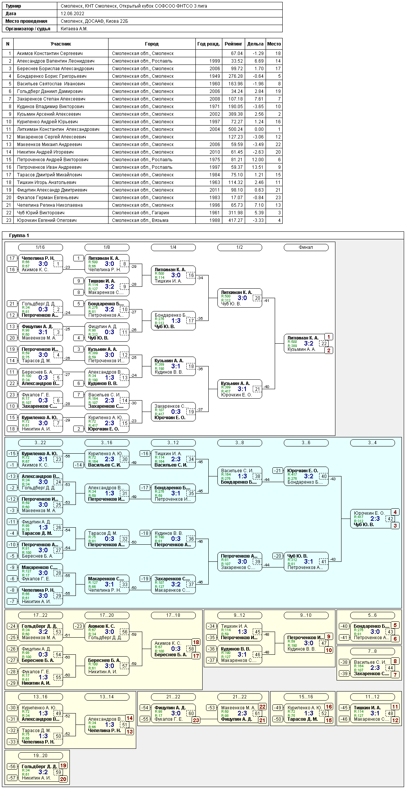Click the "Рейтинг" column header
The image size is (406, 789).
(x=233, y=44)
